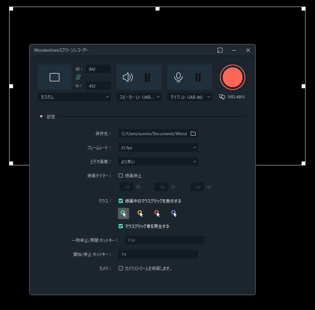Click the F10 pause/resume hotkey field

pos(164,240)
